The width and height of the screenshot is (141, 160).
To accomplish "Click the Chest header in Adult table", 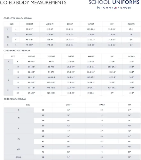I will click(69, 105).
